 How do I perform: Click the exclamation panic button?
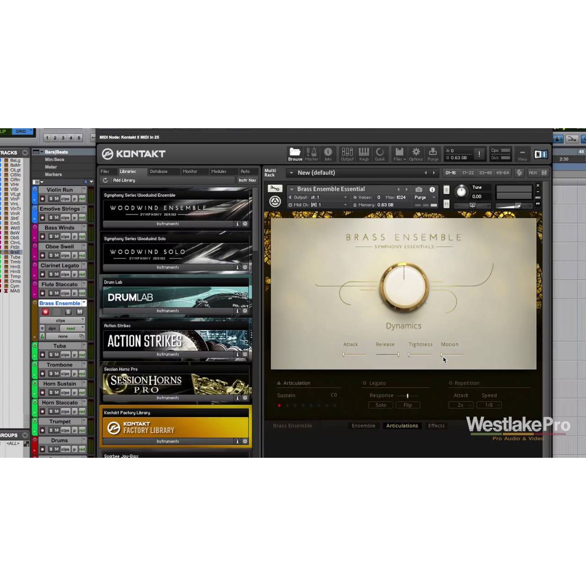tap(479, 154)
